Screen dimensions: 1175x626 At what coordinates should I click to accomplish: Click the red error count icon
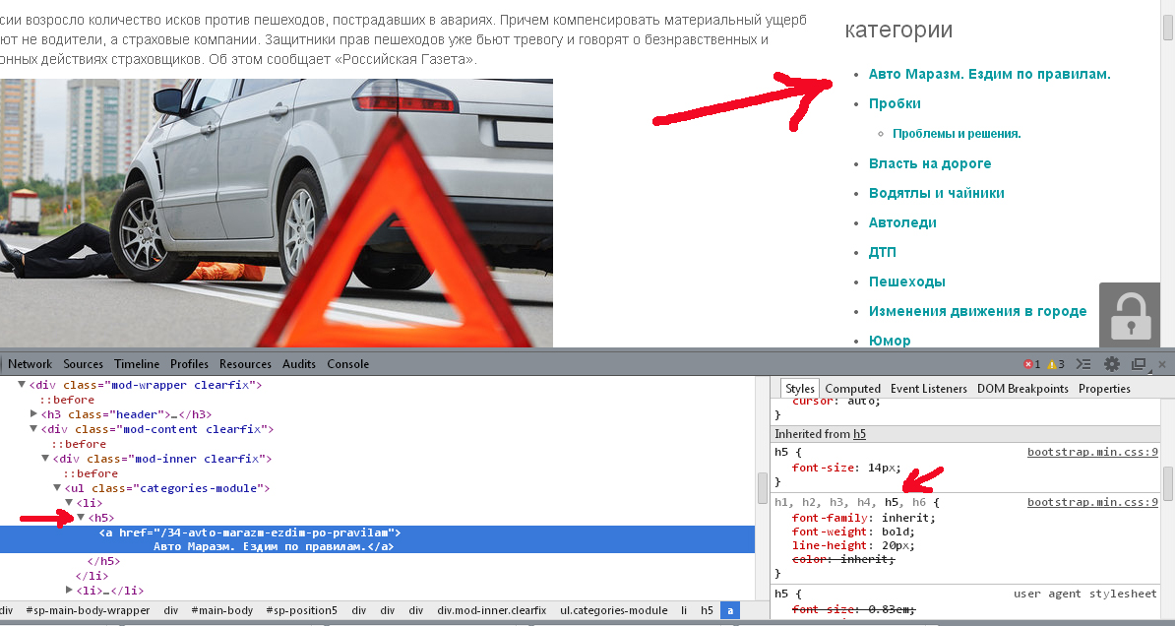point(1028,364)
